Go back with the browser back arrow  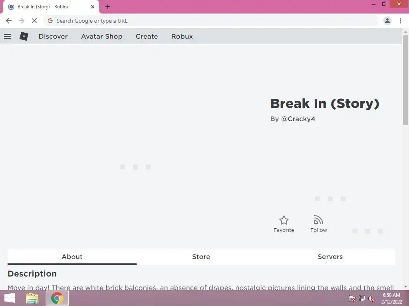9,21
